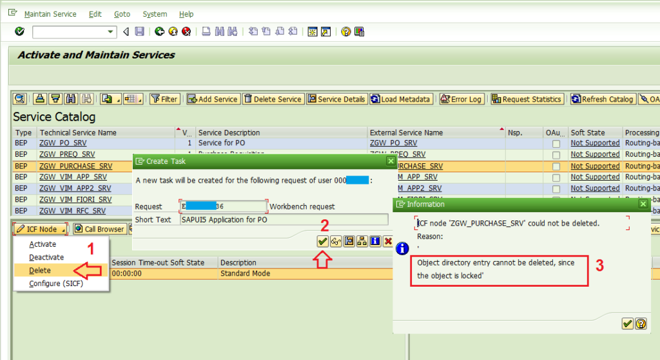Click the Next Page icon
Viewport: 660px width, 360px height.
coord(280,32)
